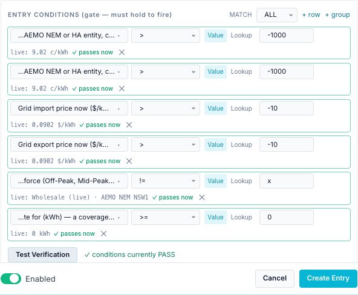Switch force Off-Peak row to Lookup
The height and width of the screenshot is (295, 358).
tap(241, 181)
